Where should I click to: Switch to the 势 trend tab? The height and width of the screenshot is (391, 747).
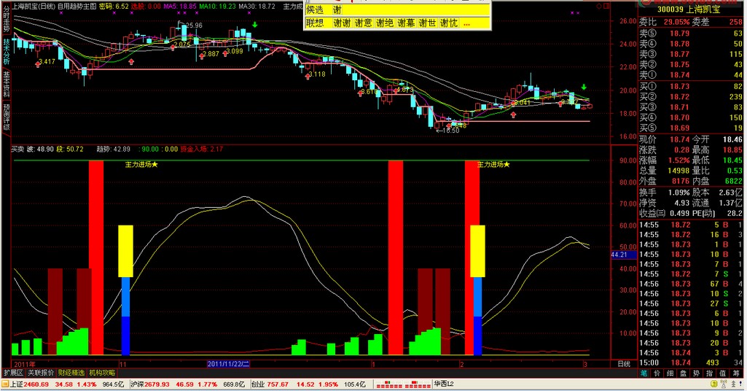(697, 373)
